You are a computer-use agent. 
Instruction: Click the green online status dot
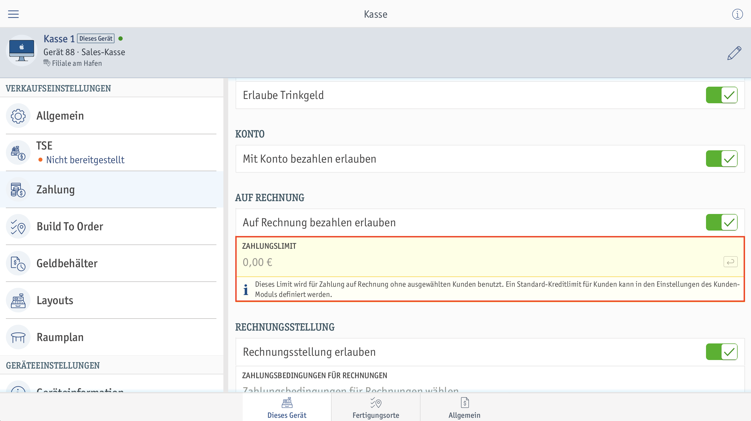click(x=121, y=39)
